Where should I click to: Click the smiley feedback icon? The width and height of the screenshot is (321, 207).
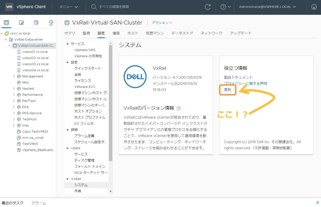[314, 7]
